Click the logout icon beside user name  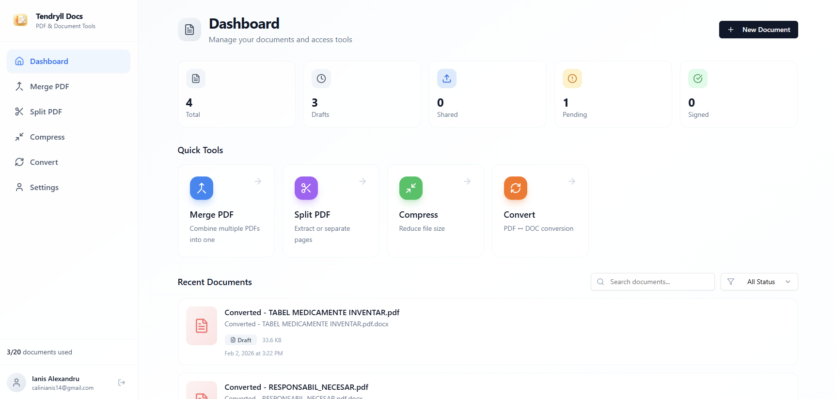pos(122,383)
